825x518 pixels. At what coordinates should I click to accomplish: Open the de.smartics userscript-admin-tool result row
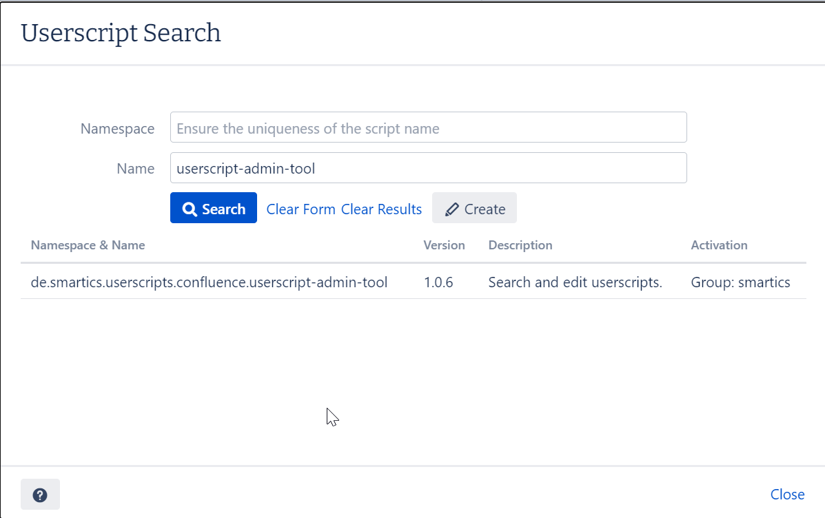pos(209,282)
